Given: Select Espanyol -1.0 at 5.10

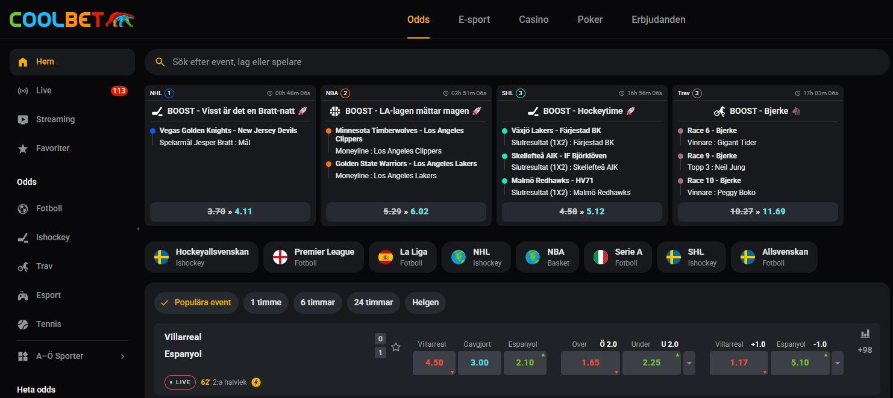Looking at the screenshot, I should [800, 362].
